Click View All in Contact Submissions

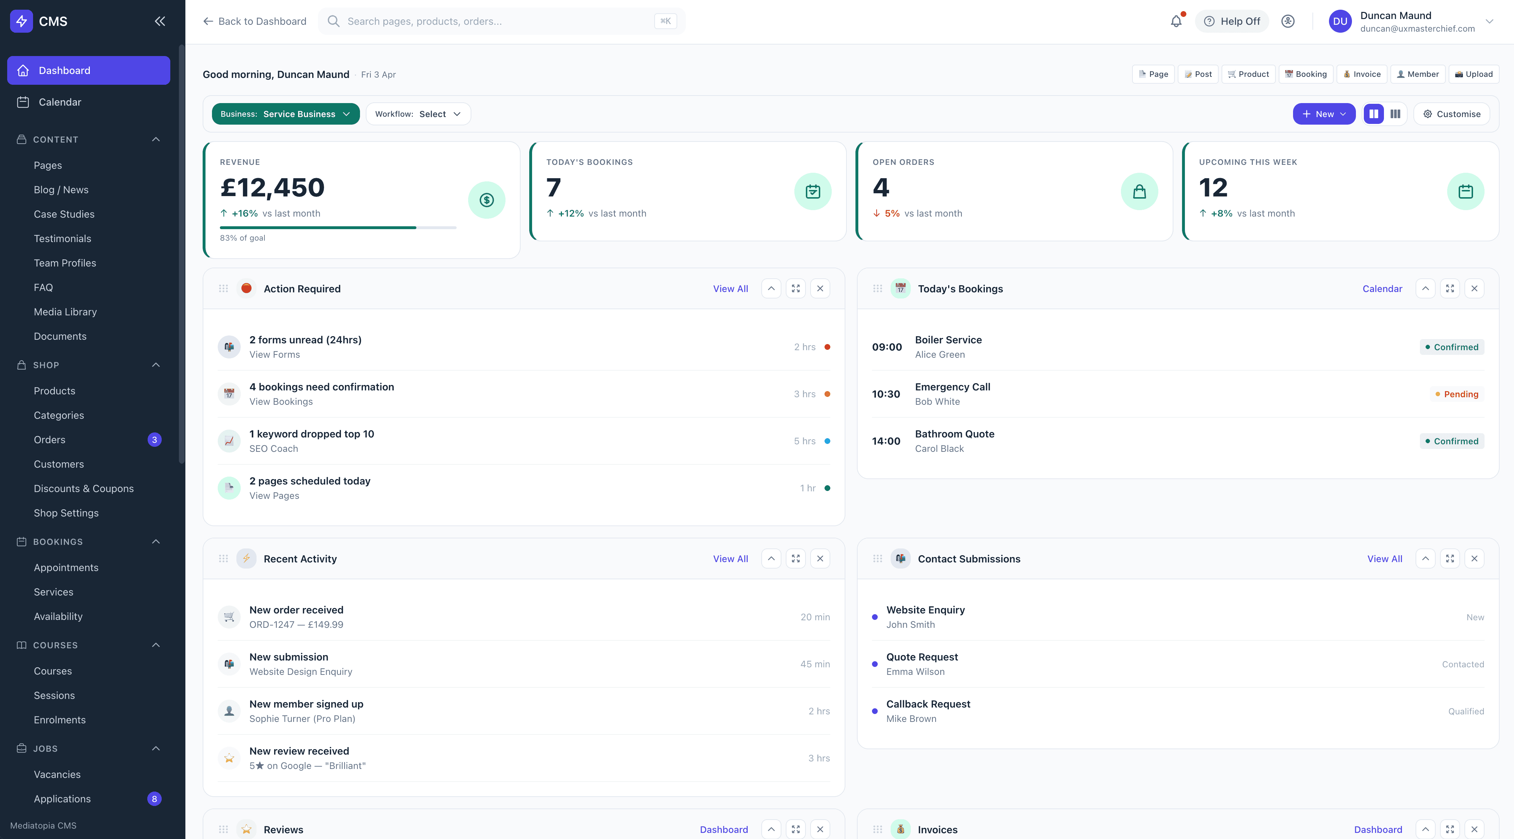point(1384,558)
